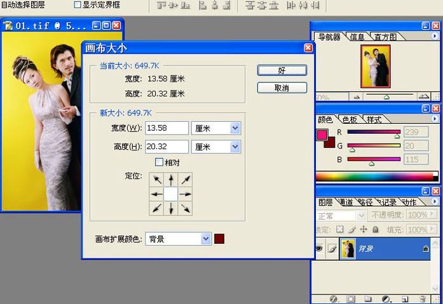The image size is (443, 304).
Task: Click the delete layer trash icon
Action: [x=423, y=299]
